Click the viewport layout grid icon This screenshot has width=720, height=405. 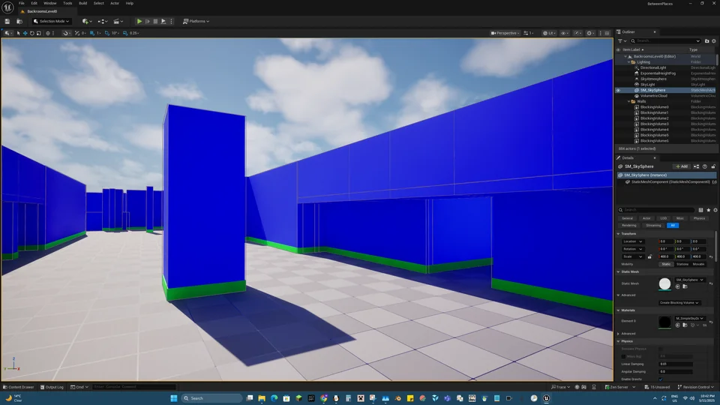coord(607,33)
